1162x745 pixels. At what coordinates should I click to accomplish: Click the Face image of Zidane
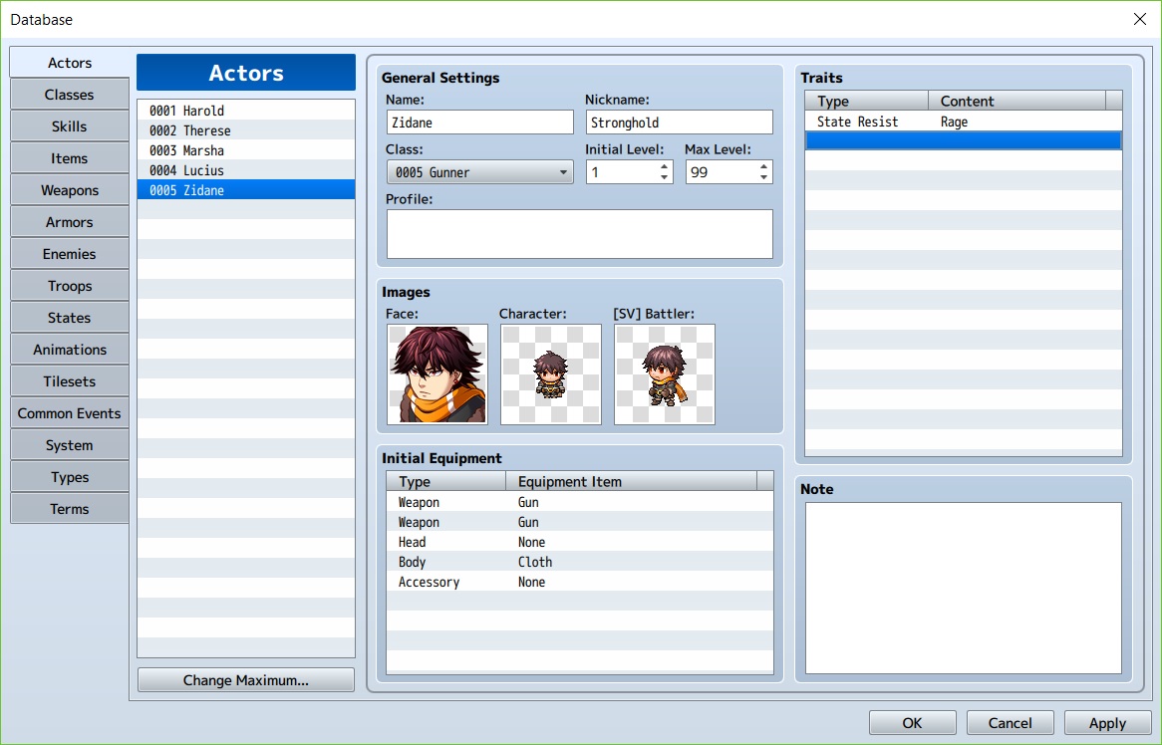436,374
